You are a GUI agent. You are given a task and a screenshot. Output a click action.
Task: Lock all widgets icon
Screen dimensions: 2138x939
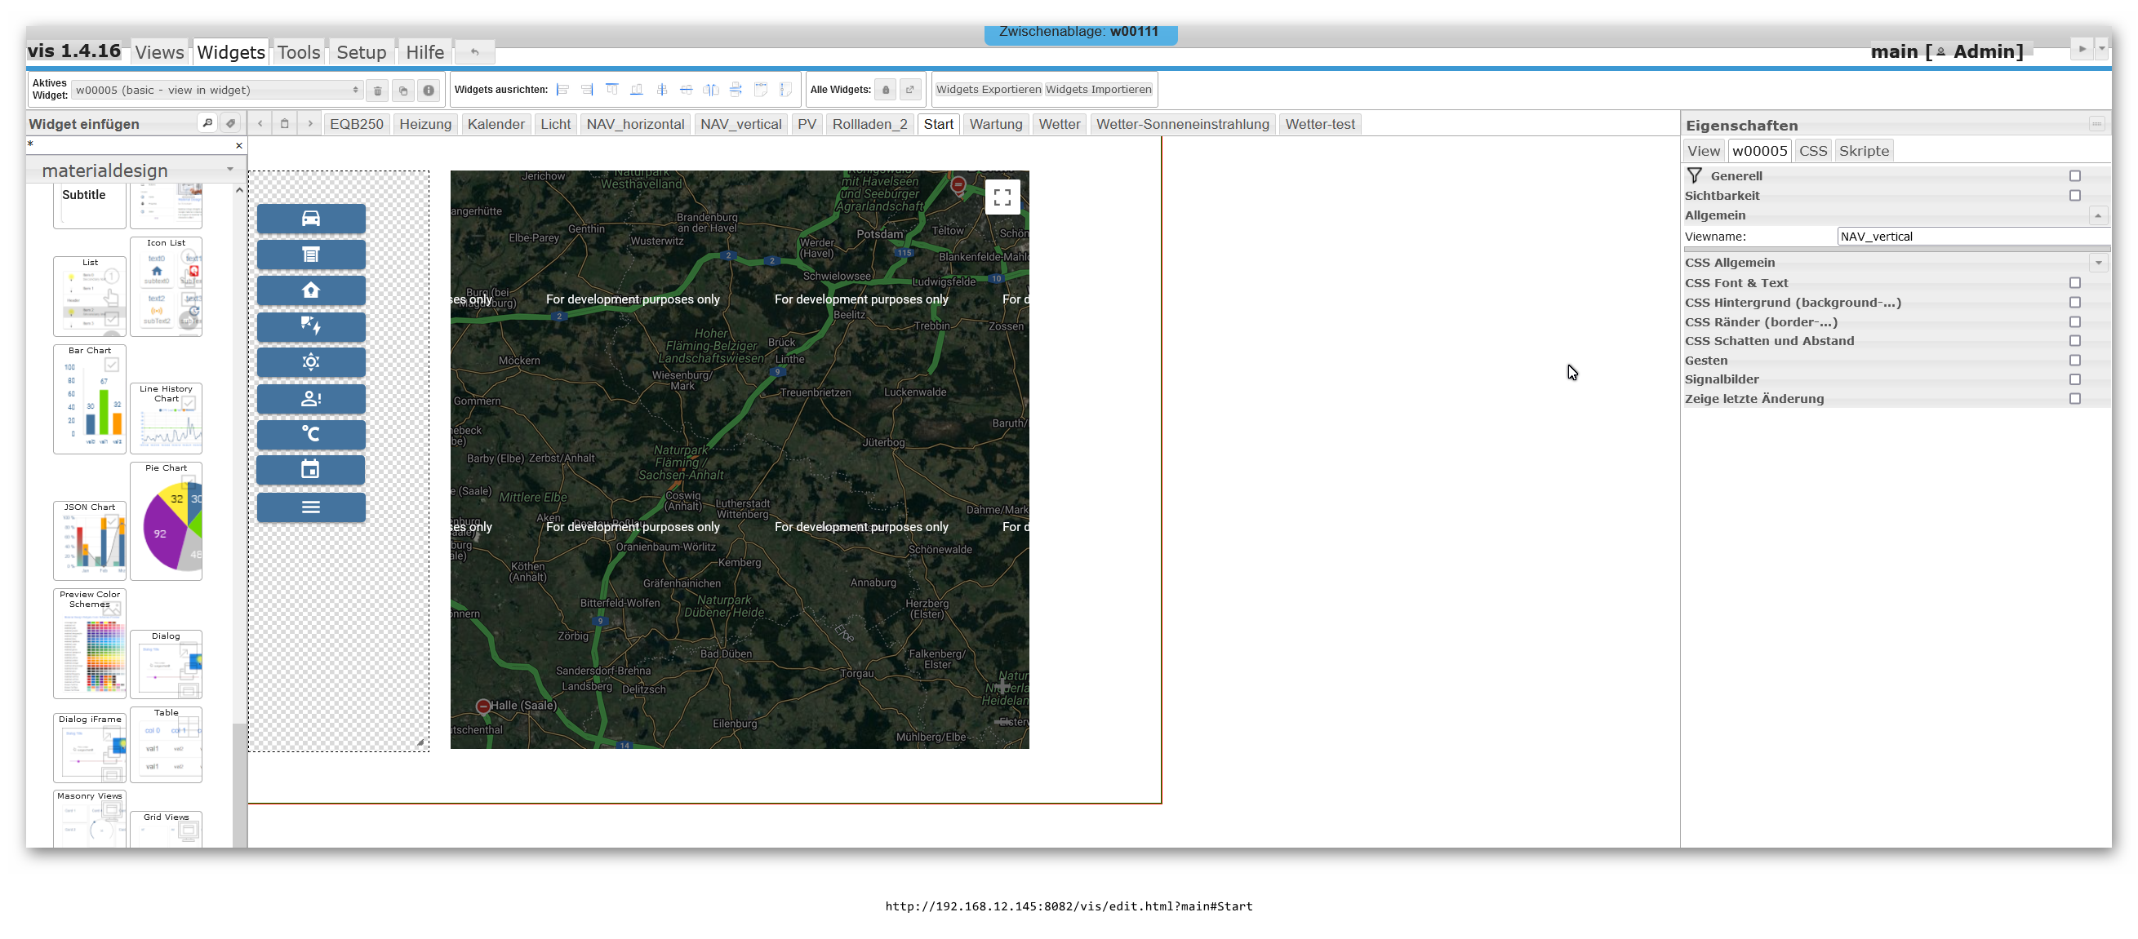[885, 90]
